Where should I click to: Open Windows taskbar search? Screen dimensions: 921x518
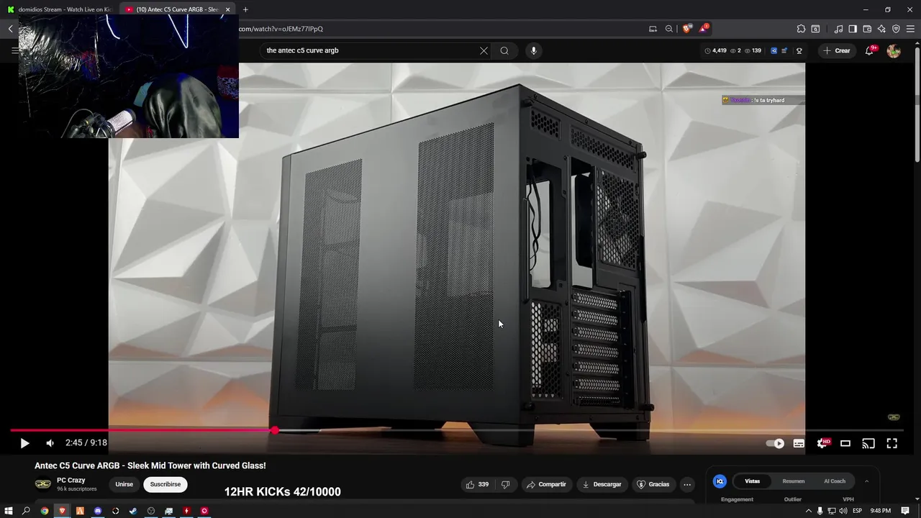(27, 511)
